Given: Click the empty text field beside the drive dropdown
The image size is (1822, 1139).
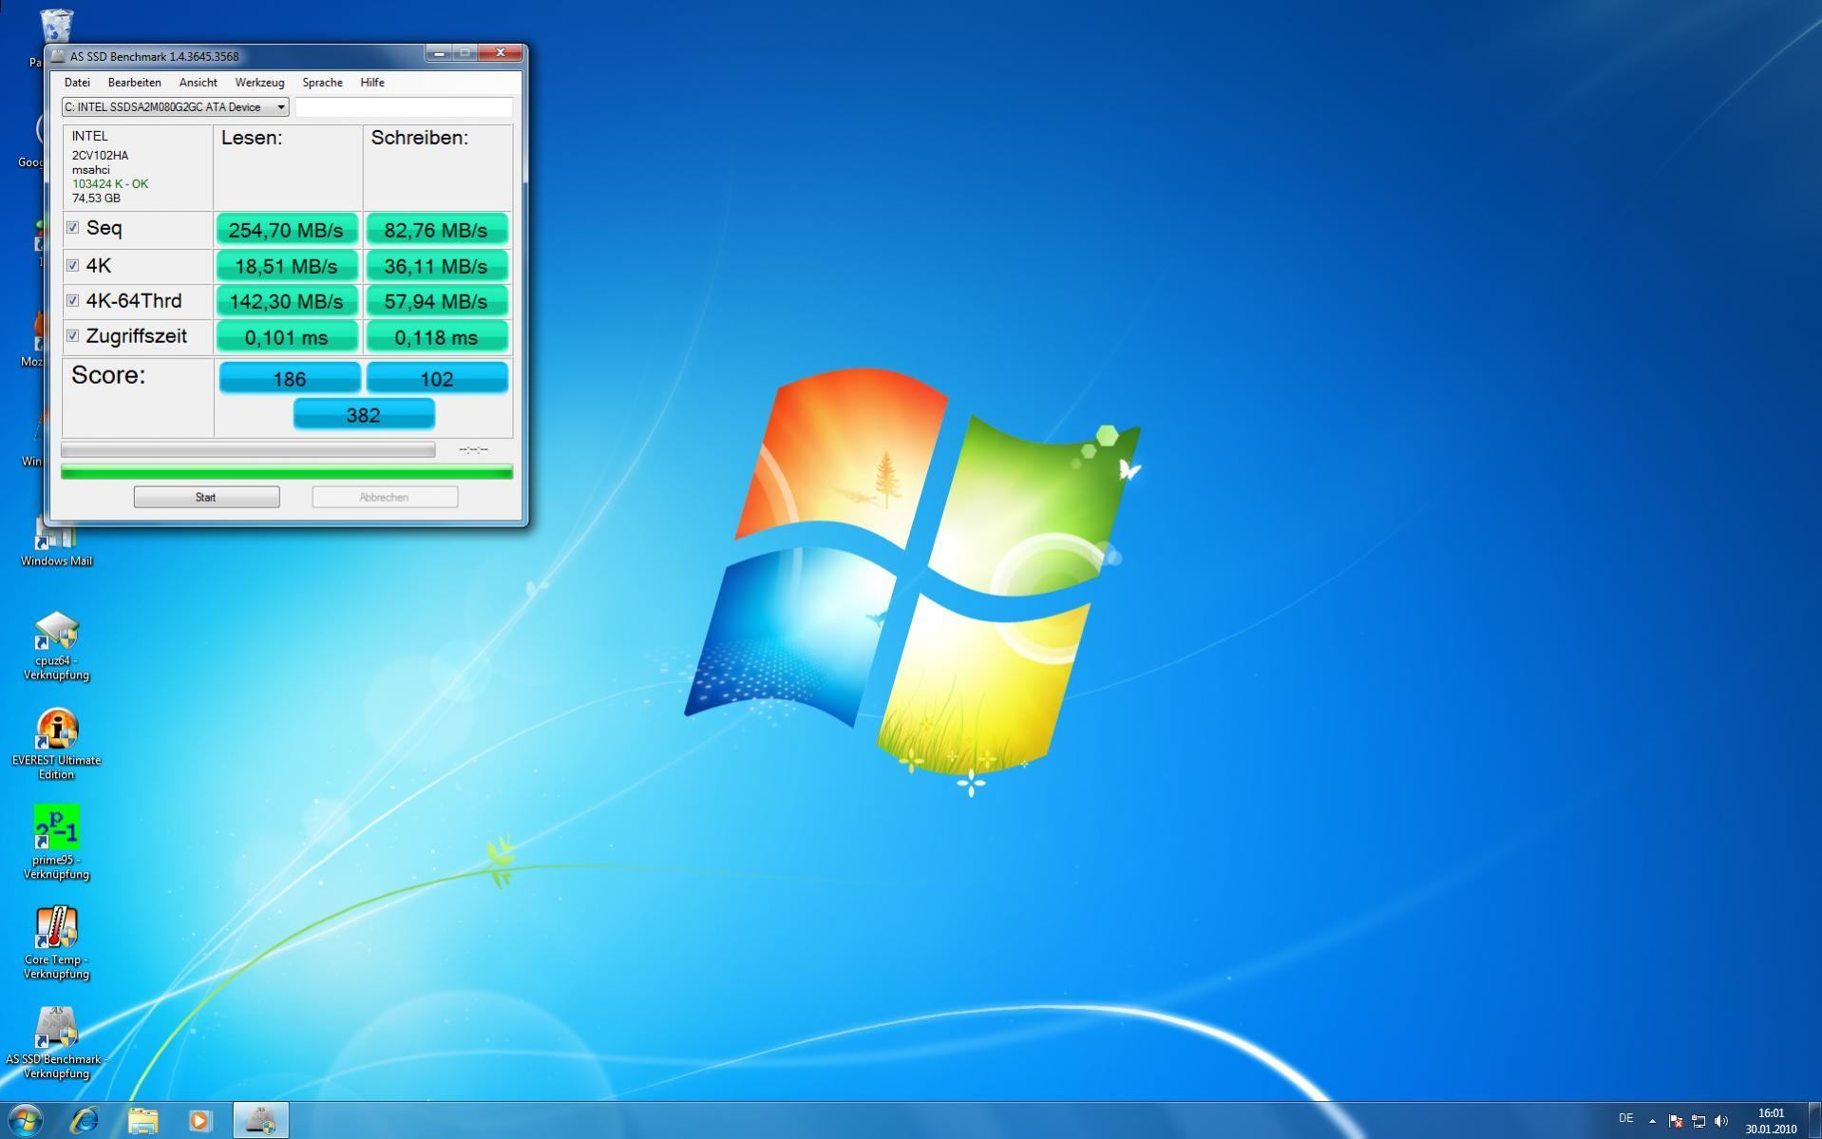Looking at the screenshot, I should coord(404,107).
